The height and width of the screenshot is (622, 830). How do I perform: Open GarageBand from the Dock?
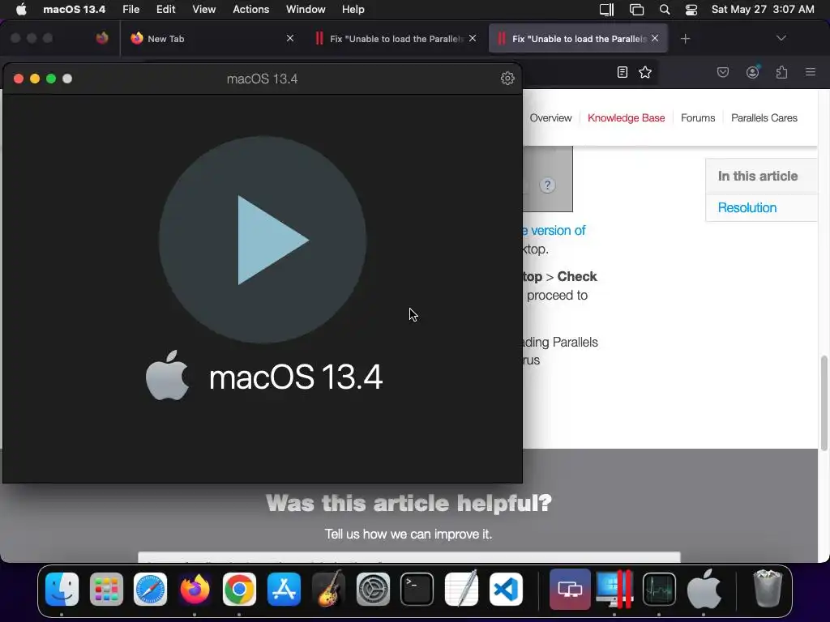[x=328, y=589]
